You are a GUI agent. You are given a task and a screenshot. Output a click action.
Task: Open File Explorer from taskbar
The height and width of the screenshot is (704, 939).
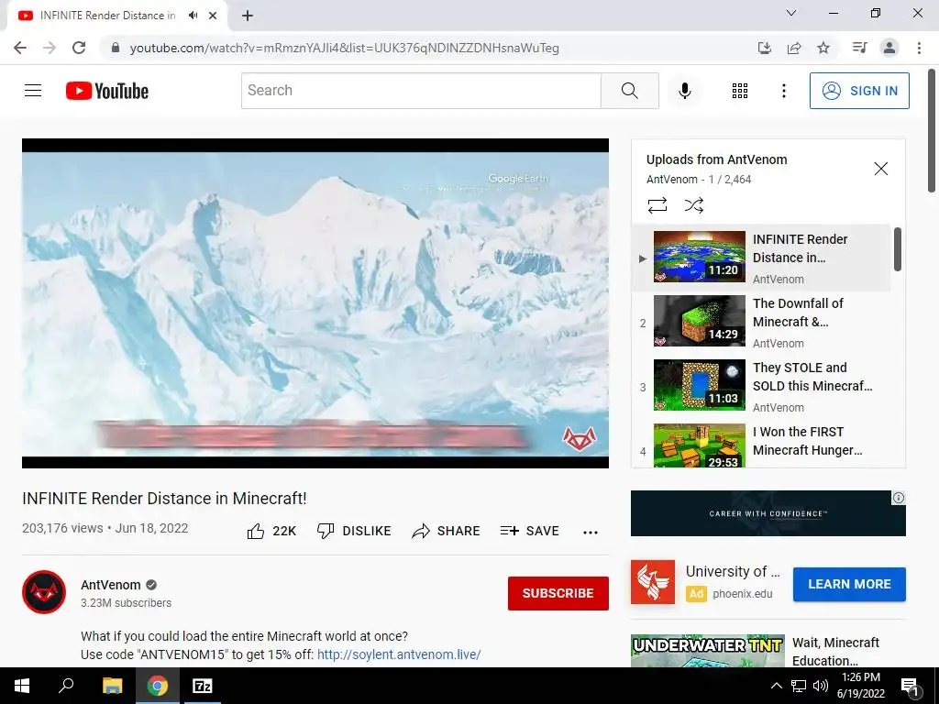112,686
